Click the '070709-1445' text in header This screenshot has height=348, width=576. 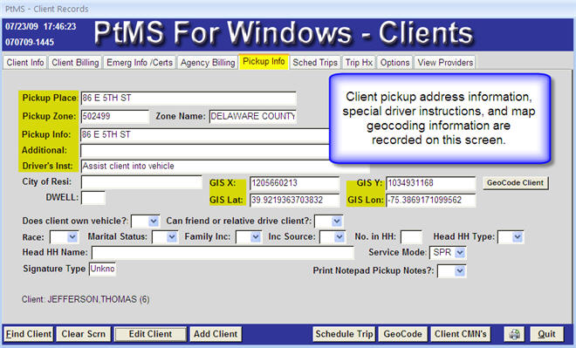(x=30, y=42)
